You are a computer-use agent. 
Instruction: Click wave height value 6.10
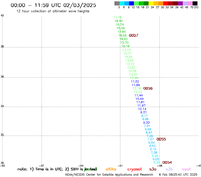coord(153,149)
